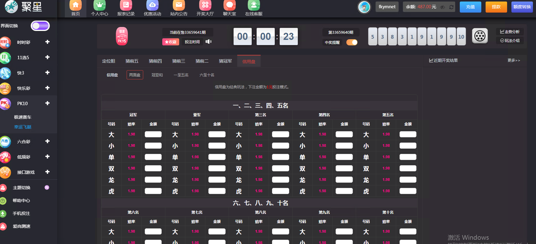Open 聊天室 chat room icon
This screenshot has width=536, height=244.
click(229, 6)
